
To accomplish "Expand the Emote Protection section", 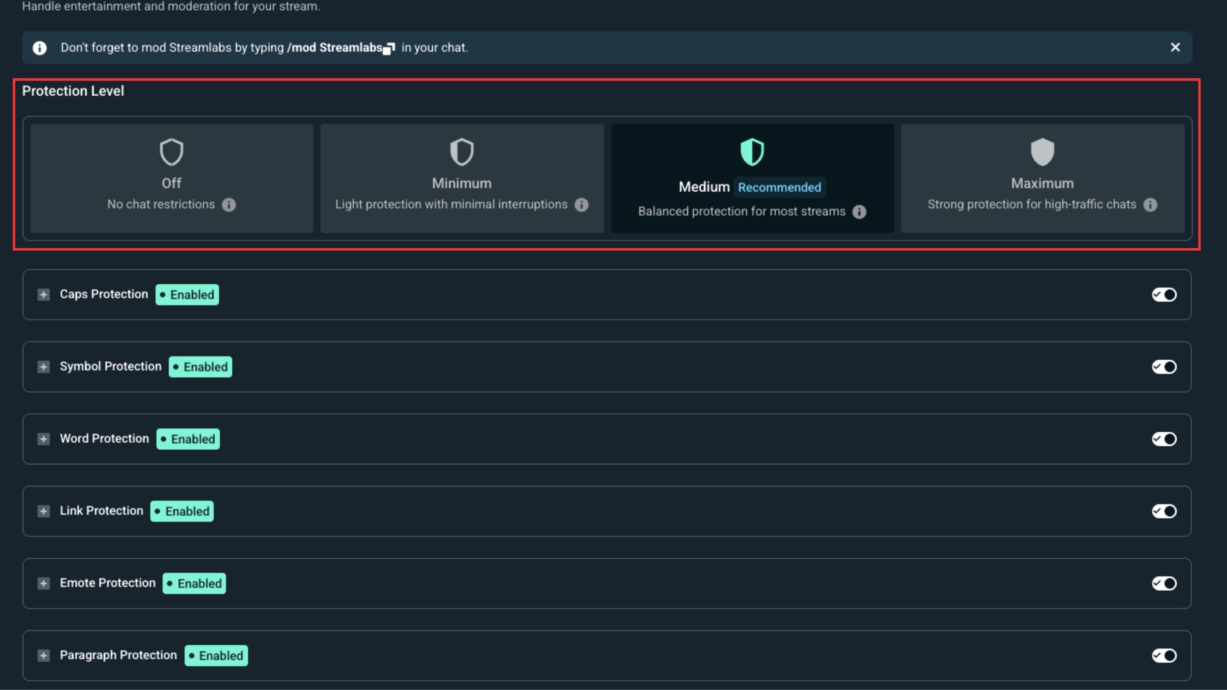I will (43, 584).
